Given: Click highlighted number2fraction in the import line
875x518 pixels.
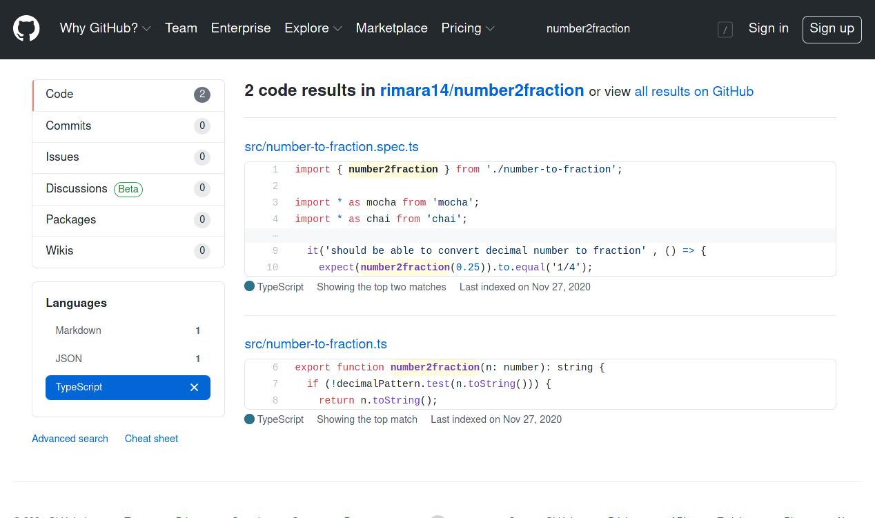Looking at the screenshot, I should pyautogui.click(x=393, y=170).
